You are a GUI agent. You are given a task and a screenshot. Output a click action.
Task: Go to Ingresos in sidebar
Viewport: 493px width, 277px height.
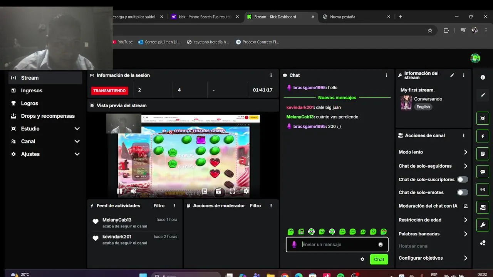click(45, 90)
